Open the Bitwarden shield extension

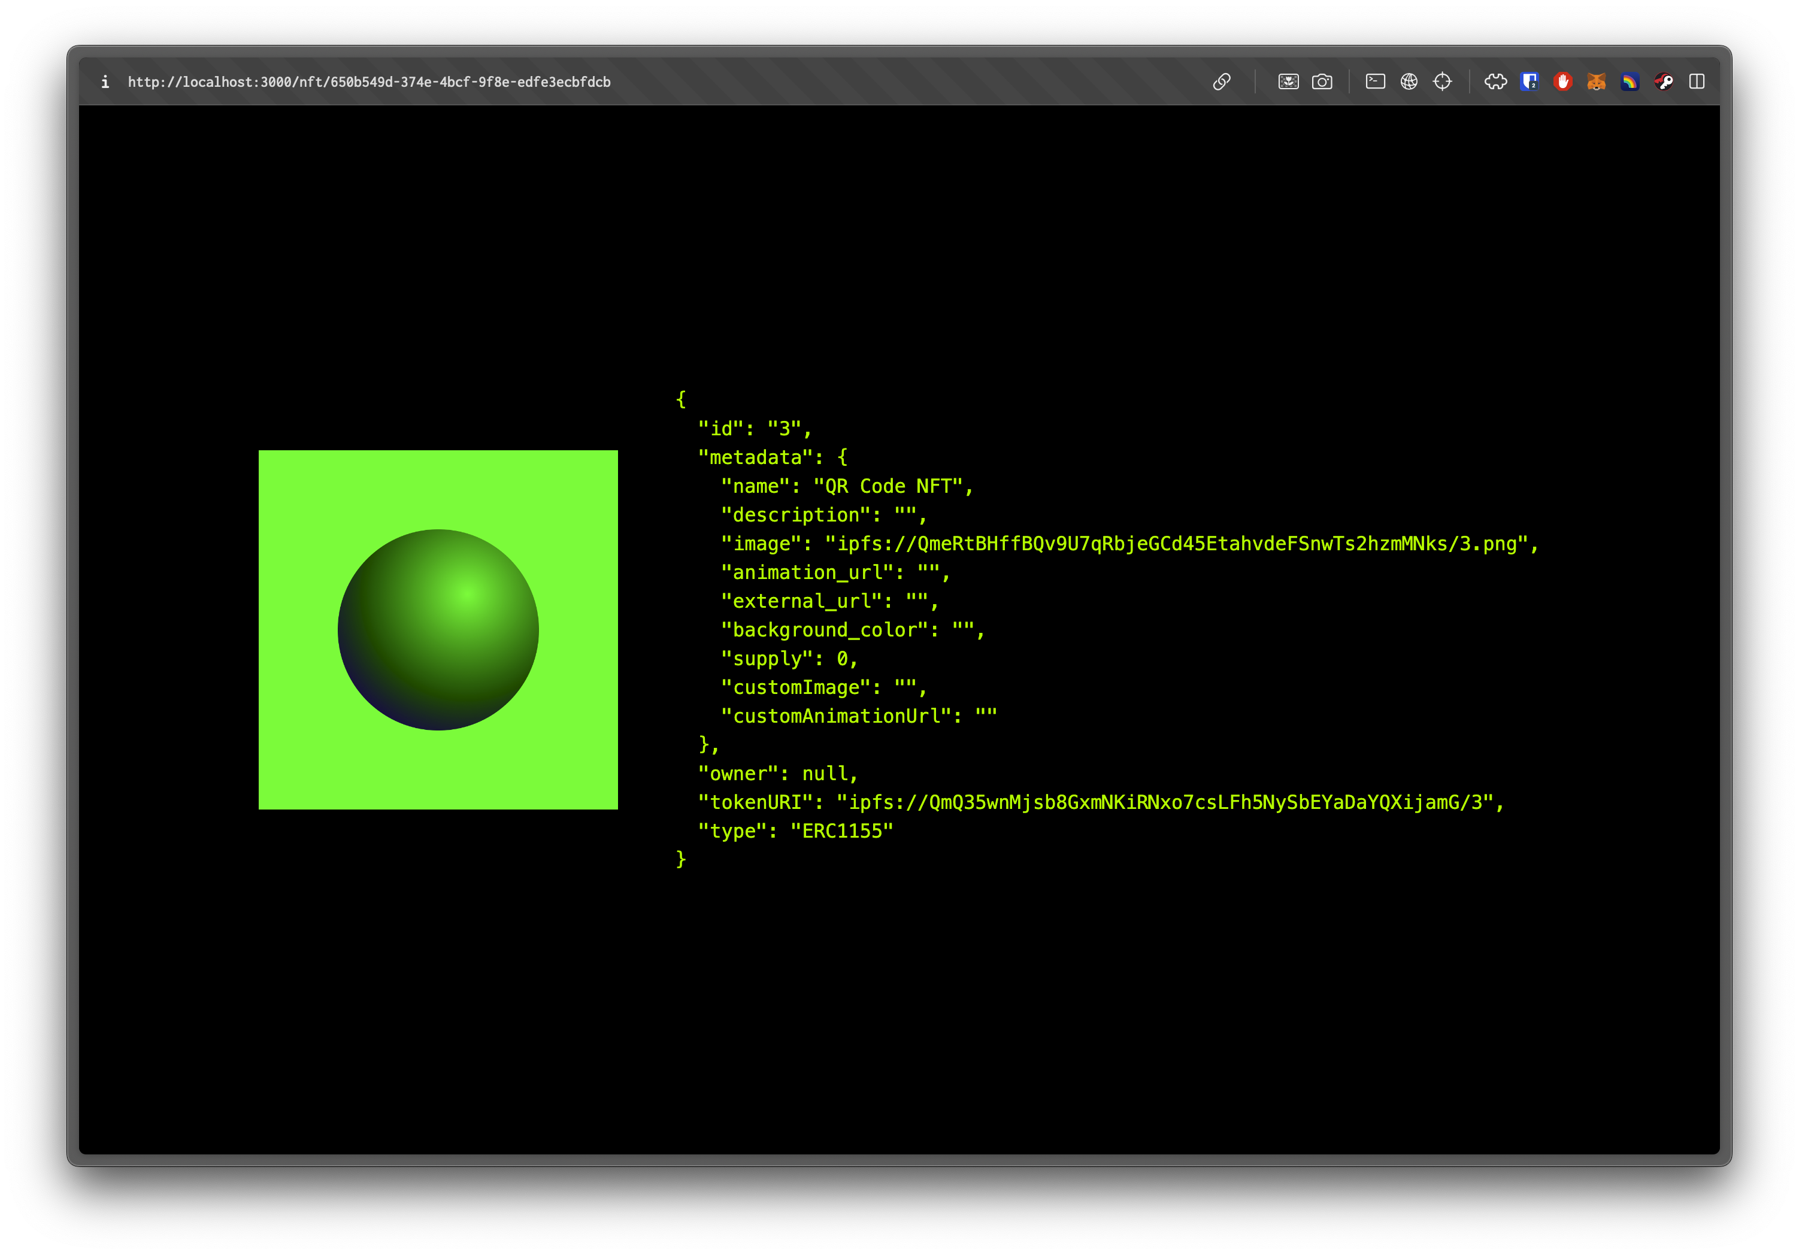tap(1530, 81)
